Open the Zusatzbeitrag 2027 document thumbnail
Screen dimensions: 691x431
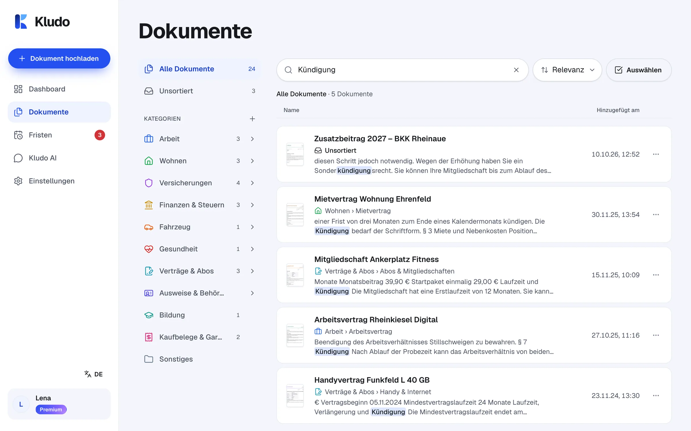(x=295, y=154)
